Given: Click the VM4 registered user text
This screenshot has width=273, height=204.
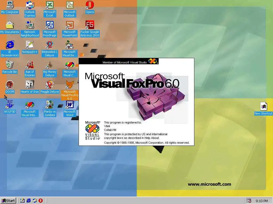Looking at the screenshot, I should click(x=107, y=126).
